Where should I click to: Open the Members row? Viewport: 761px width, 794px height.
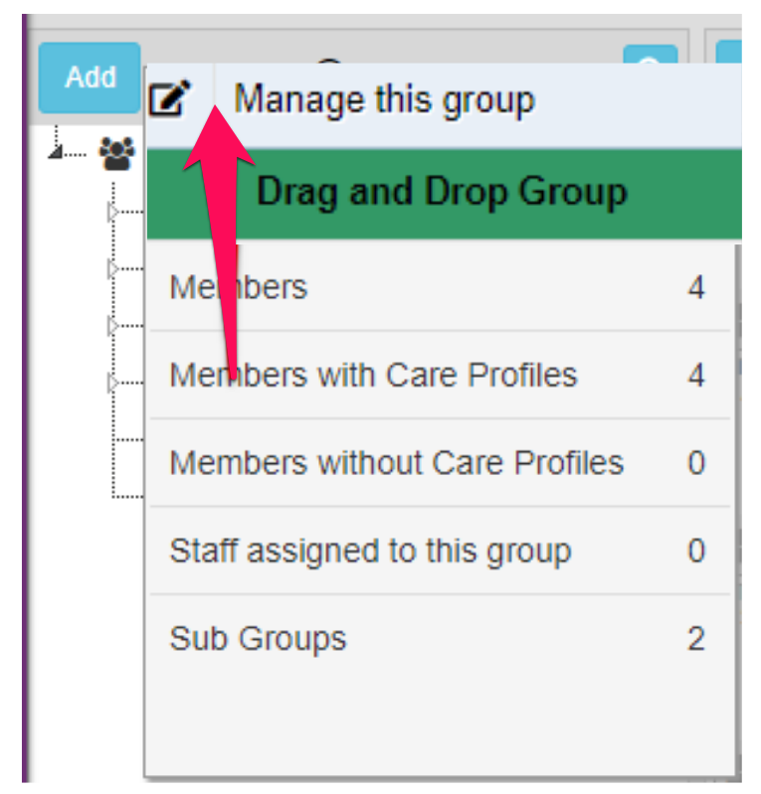(x=239, y=288)
